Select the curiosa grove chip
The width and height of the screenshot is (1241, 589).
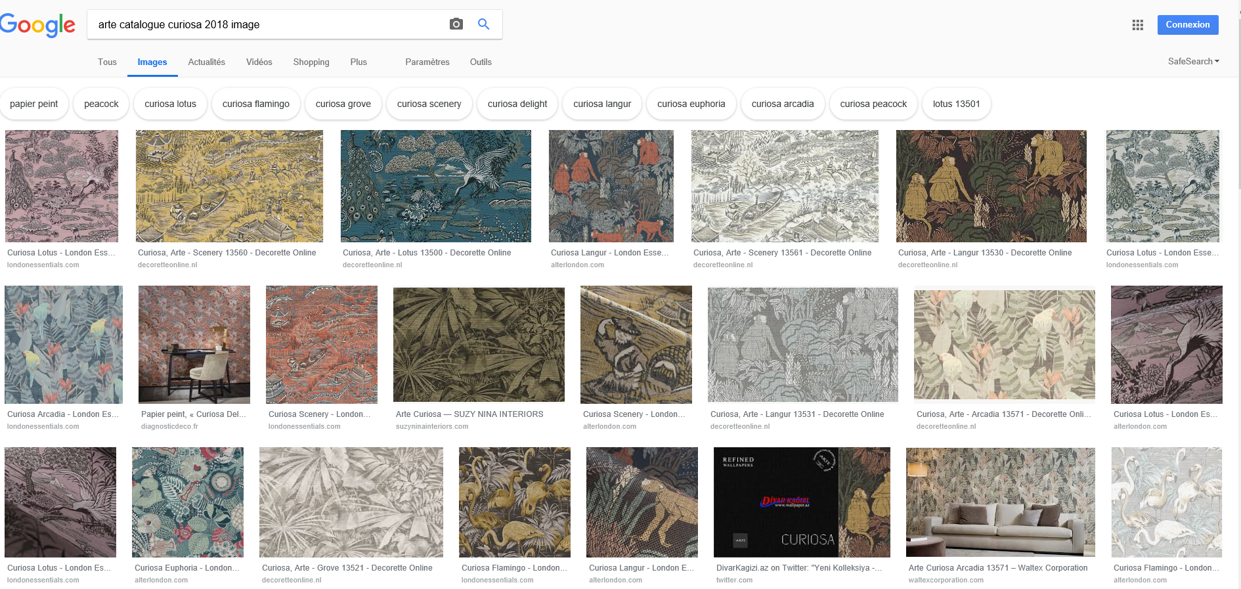(343, 104)
